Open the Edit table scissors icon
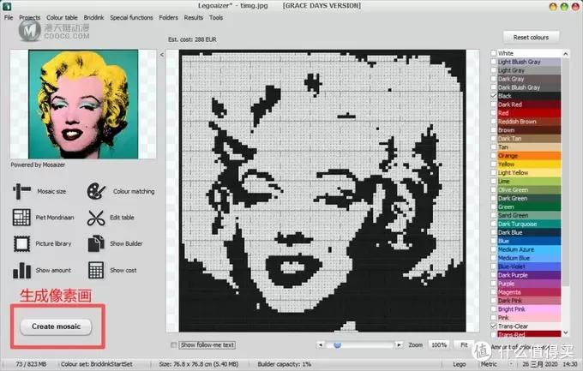This screenshot has width=583, height=371. click(x=96, y=218)
